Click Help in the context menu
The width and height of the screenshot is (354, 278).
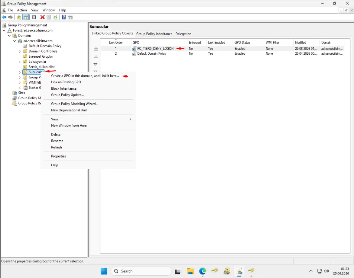[55, 165]
